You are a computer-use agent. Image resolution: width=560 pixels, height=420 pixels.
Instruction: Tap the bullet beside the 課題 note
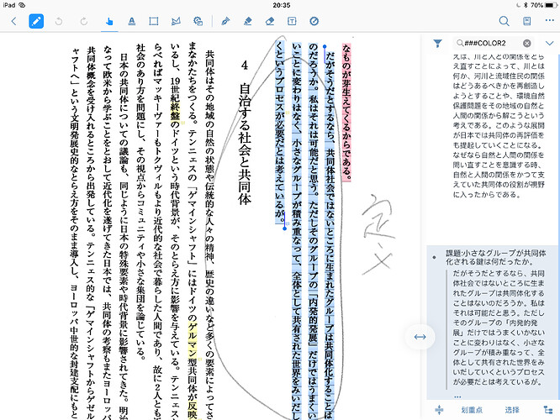click(434, 257)
